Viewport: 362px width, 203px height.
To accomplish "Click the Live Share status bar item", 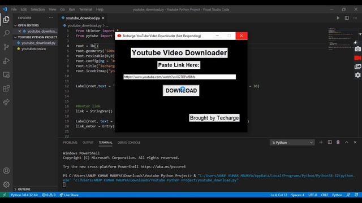I will pos(69,195).
